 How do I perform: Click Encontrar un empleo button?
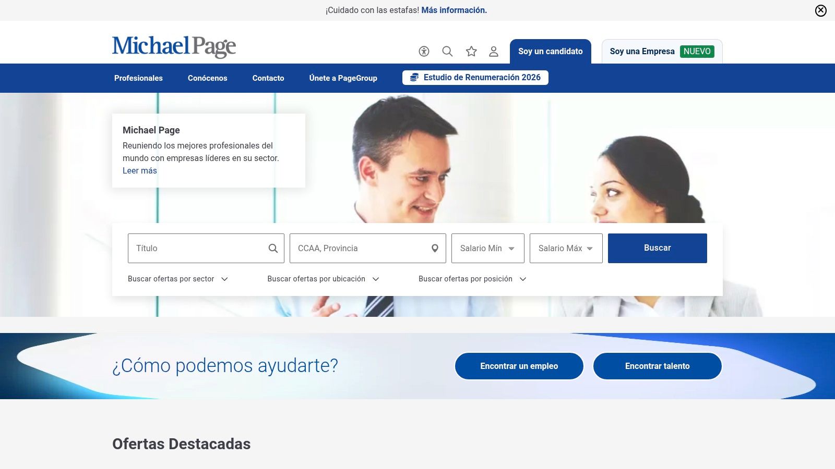(x=519, y=366)
